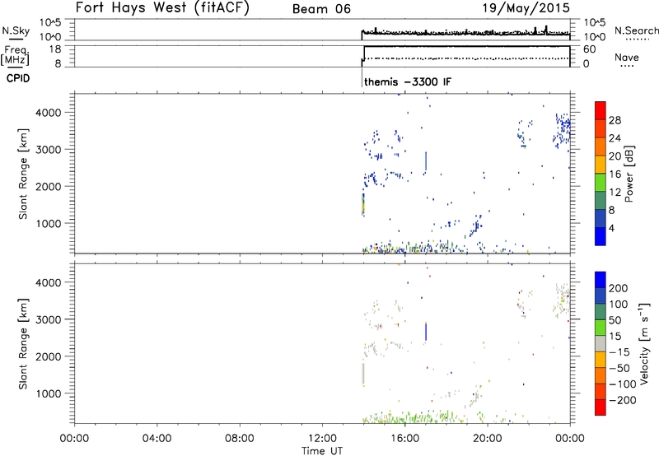Click the yellow 16-20 dB Power colorbar segment

tap(601, 164)
